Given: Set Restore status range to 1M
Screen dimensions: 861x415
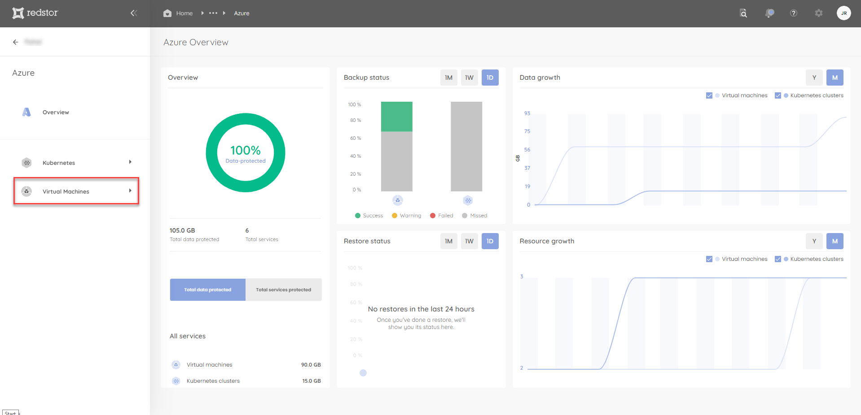Looking at the screenshot, I should tap(449, 241).
